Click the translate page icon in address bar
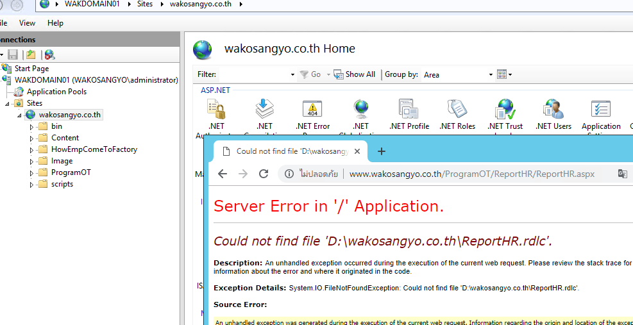Screen dimensions: 633x325 click(x=622, y=174)
